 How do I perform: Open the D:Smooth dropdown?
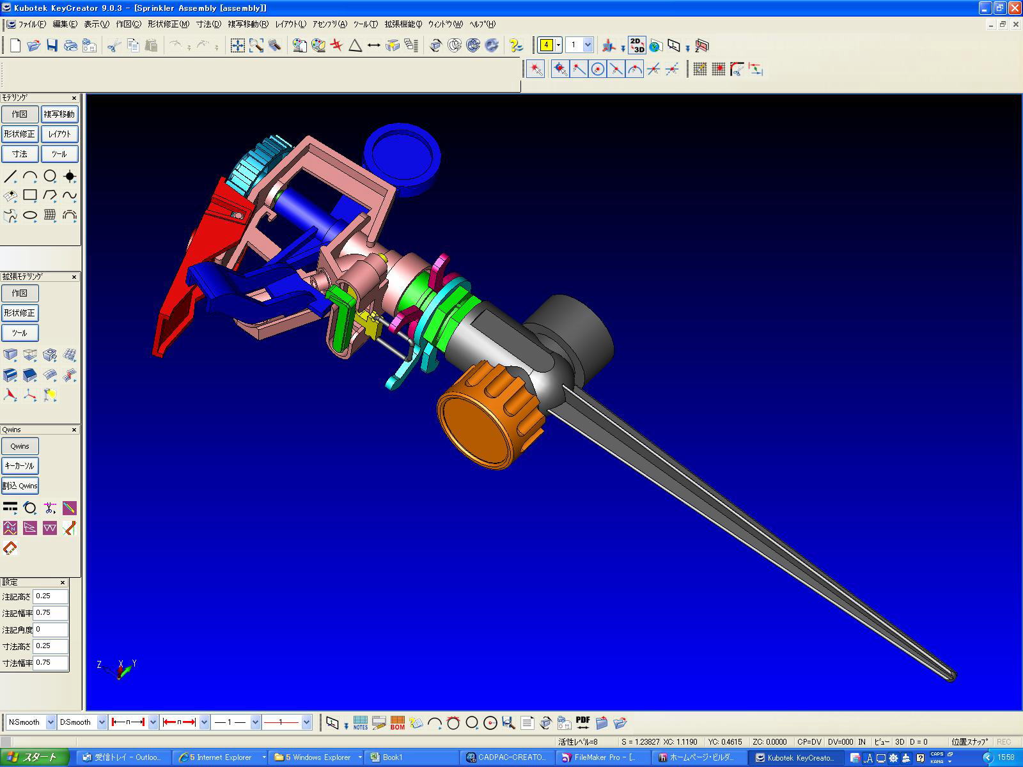click(102, 722)
